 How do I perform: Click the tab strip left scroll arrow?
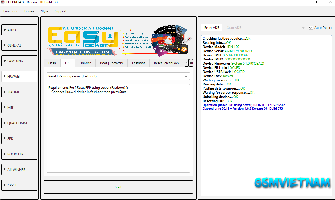coord(187,63)
